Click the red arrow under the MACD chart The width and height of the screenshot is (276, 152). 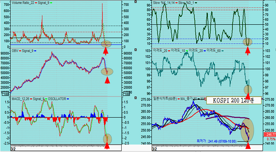tap(107, 146)
